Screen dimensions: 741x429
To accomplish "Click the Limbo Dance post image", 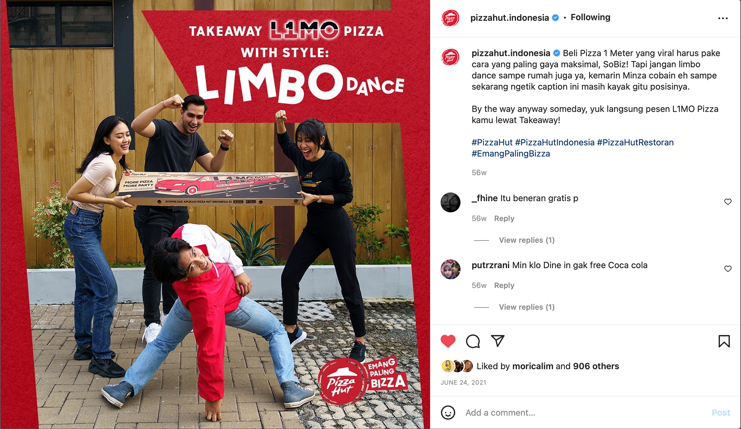I will [215, 214].
